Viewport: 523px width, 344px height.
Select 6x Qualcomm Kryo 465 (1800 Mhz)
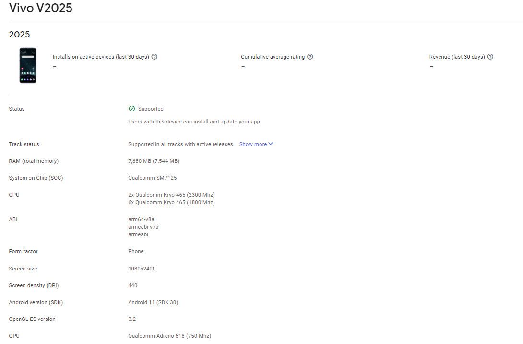[171, 202]
